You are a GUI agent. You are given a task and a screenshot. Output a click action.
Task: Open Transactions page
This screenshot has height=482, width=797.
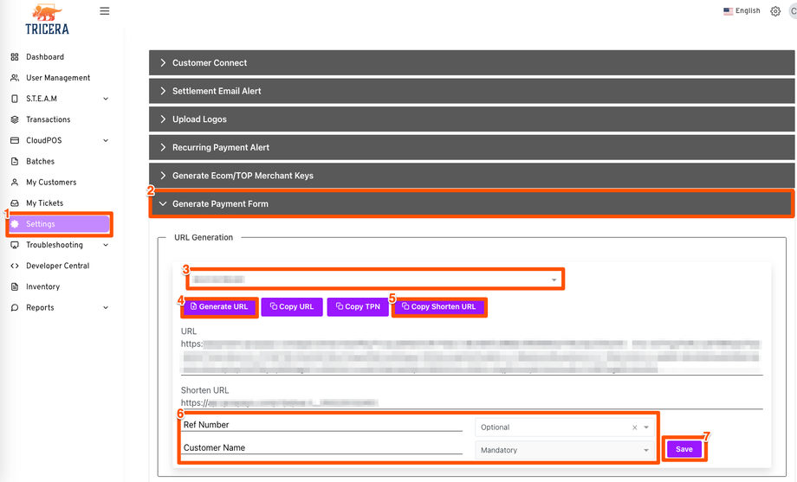point(49,119)
